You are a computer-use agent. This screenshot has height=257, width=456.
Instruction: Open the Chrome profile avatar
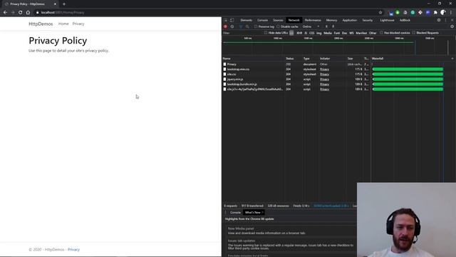click(x=443, y=13)
